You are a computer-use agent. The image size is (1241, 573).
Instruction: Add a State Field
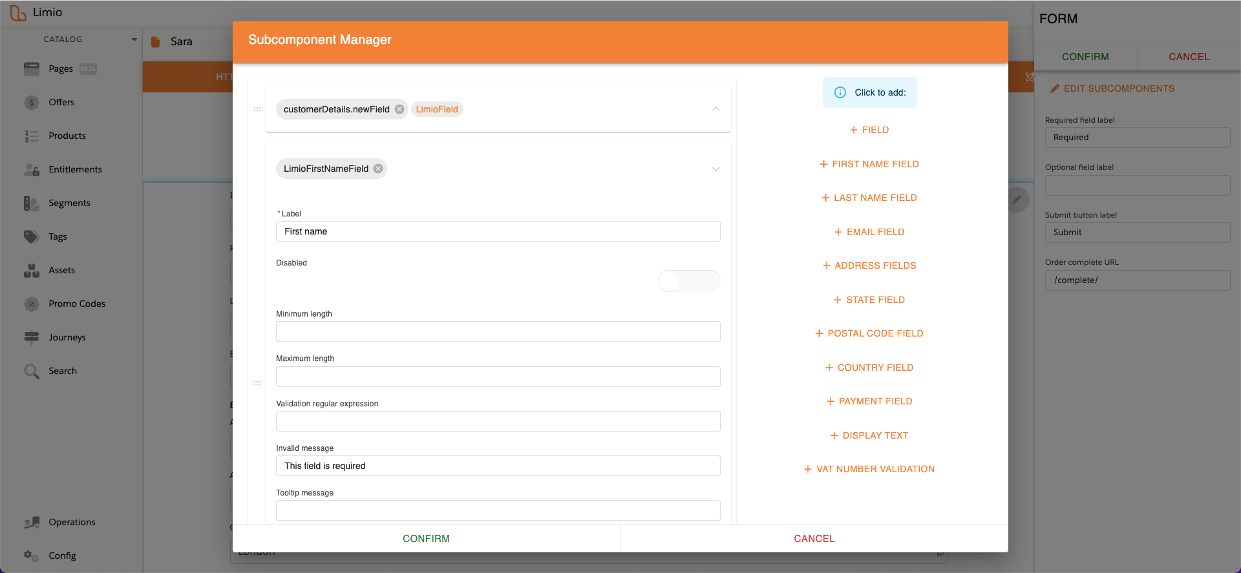pyautogui.click(x=869, y=300)
